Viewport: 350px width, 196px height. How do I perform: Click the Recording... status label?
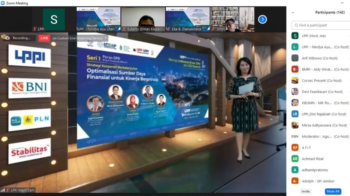click(21, 38)
